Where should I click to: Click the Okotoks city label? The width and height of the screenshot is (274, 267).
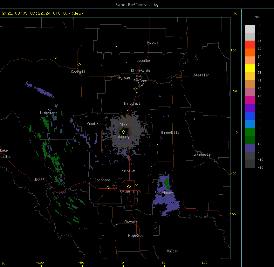131,222
